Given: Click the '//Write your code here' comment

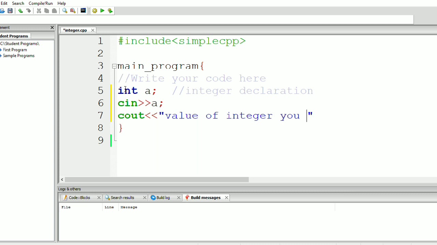Looking at the screenshot, I should click(192, 79).
